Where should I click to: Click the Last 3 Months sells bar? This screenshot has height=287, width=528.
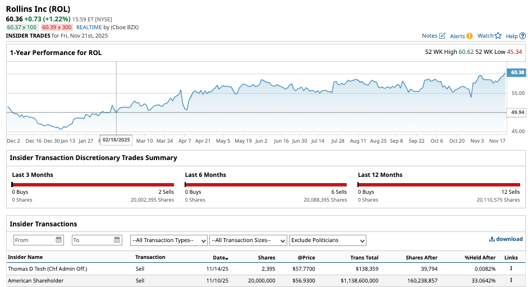click(93, 184)
